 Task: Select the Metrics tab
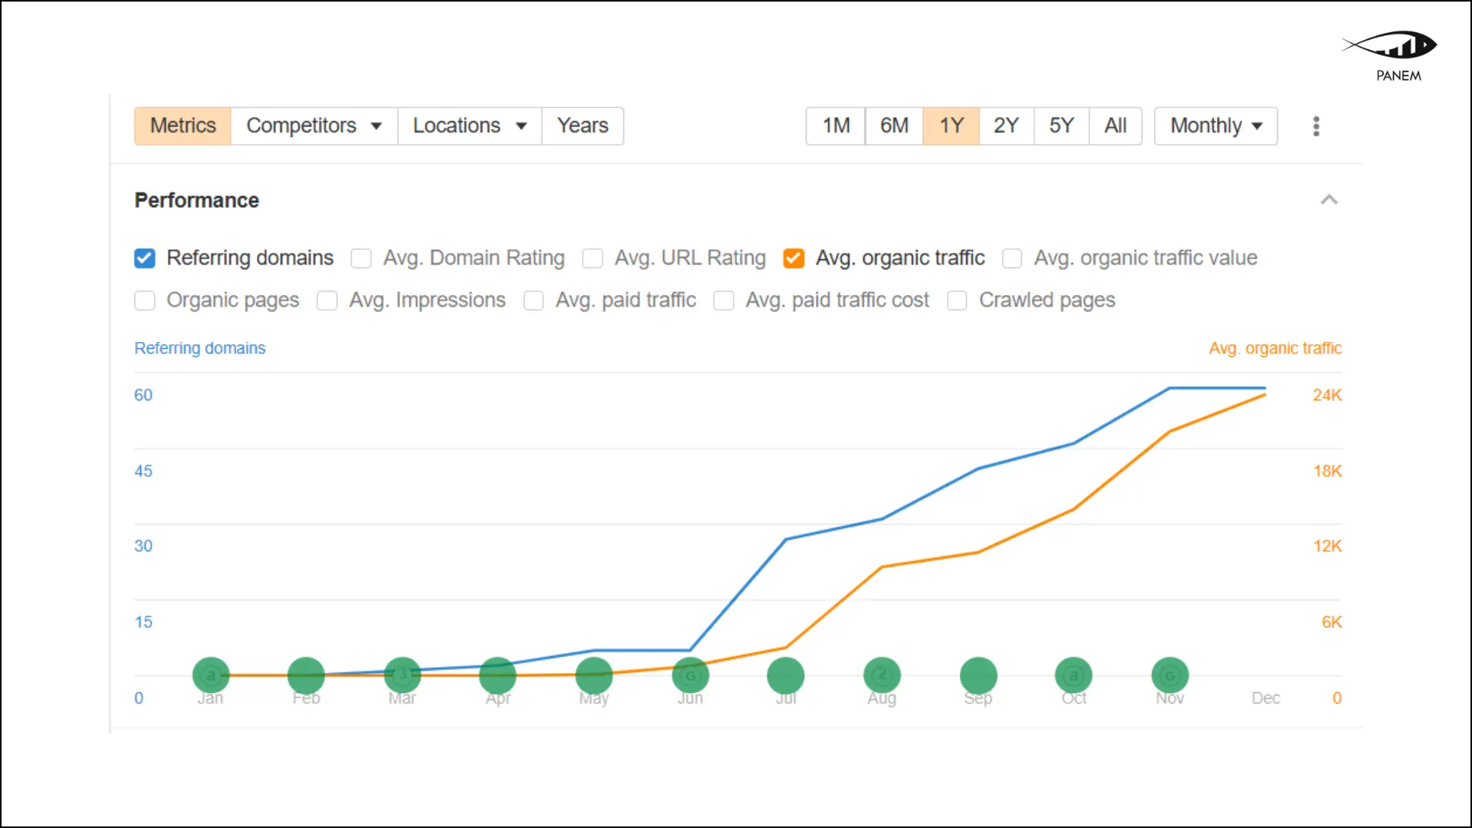point(182,126)
